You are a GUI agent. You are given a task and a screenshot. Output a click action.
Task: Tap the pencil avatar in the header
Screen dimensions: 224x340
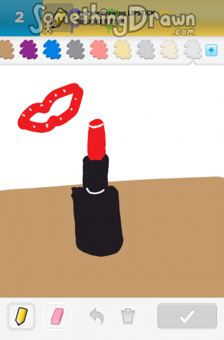point(59,18)
